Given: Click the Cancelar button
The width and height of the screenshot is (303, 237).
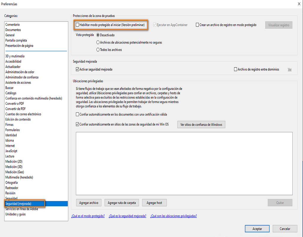Looking at the screenshot, I should coord(285,229).
